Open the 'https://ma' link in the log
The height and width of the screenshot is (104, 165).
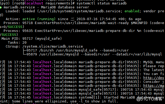point(154,85)
